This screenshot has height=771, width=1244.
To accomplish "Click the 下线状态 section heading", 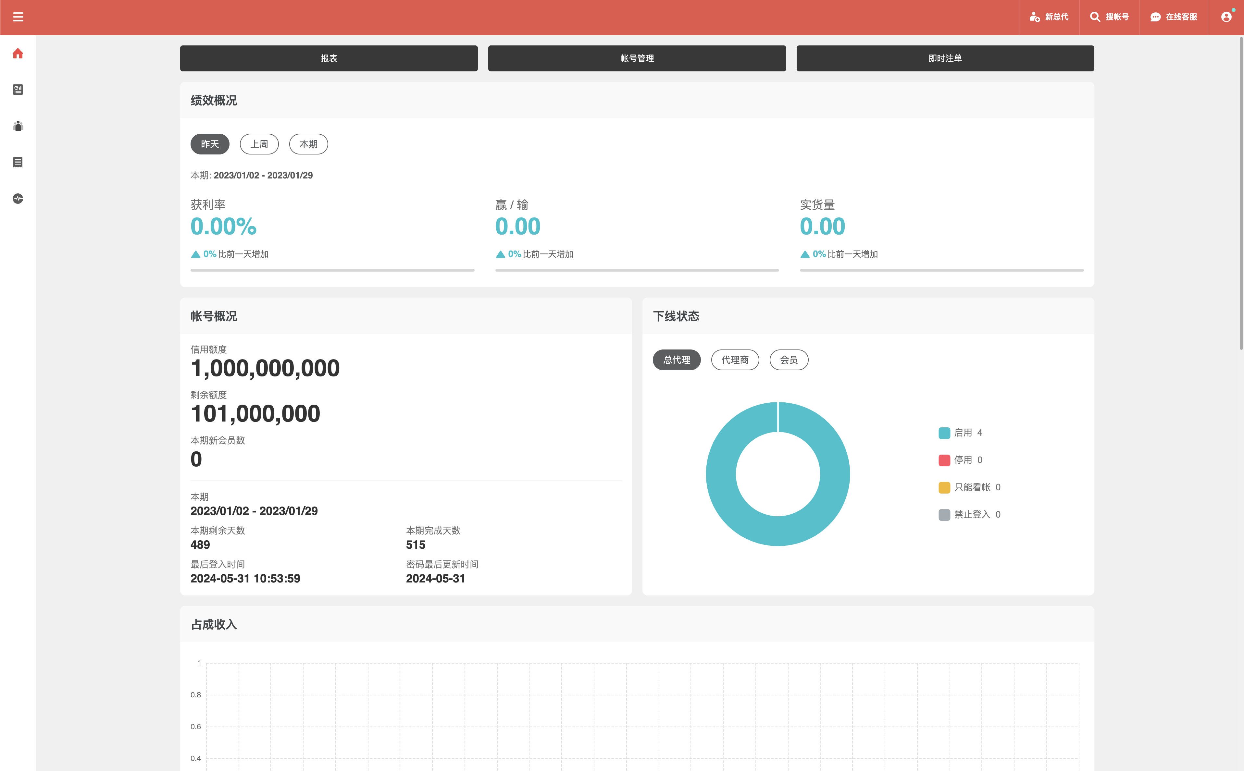I will 676,316.
